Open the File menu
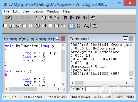The height and width of the screenshot is (102, 138). (7, 11)
